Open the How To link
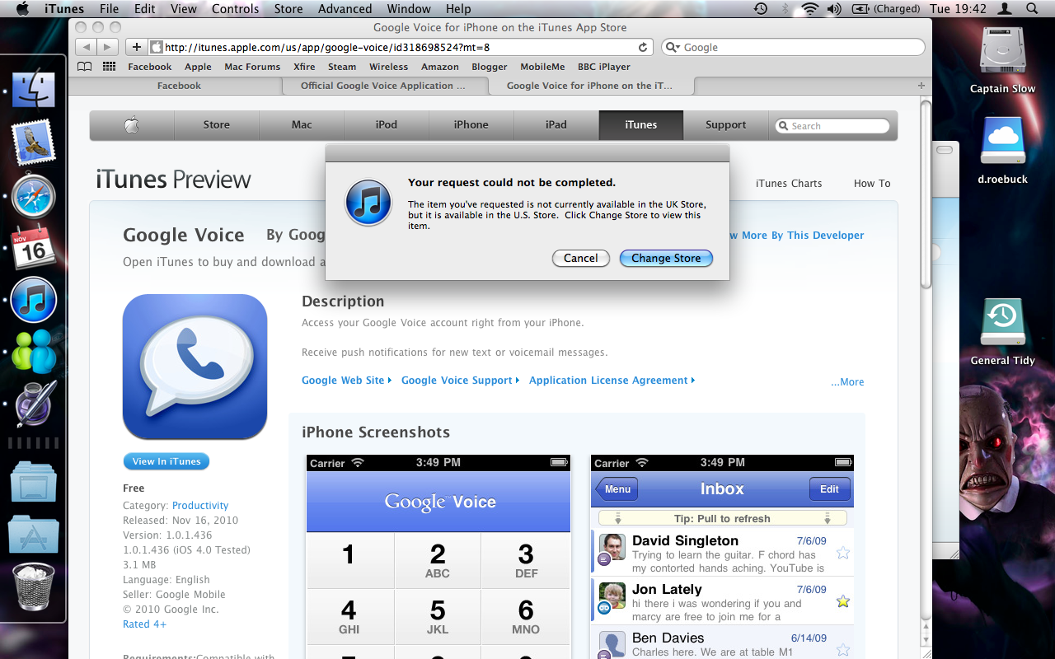Screen dimensions: 1055x659 tap(872, 184)
